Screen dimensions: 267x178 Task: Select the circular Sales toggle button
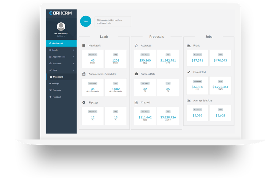[86, 21]
